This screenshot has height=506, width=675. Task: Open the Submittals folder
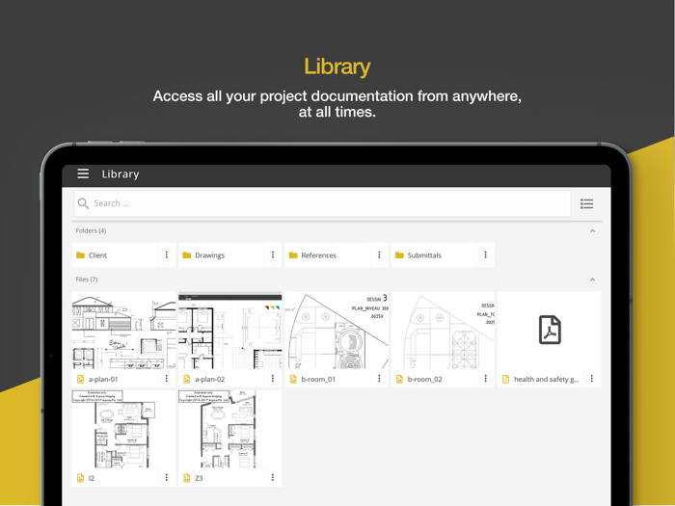click(434, 255)
